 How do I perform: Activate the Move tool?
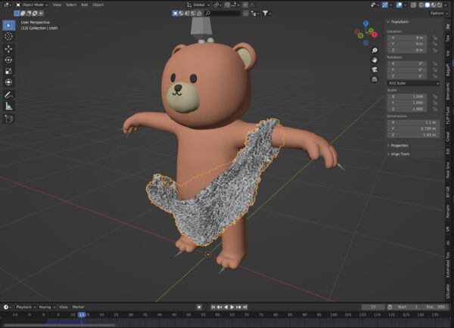click(x=8, y=48)
